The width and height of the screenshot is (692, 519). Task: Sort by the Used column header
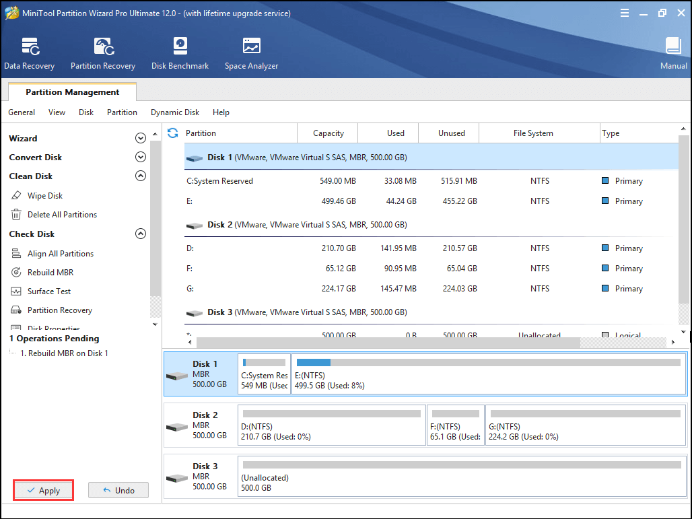pyautogui.click(x=388, y=133)
